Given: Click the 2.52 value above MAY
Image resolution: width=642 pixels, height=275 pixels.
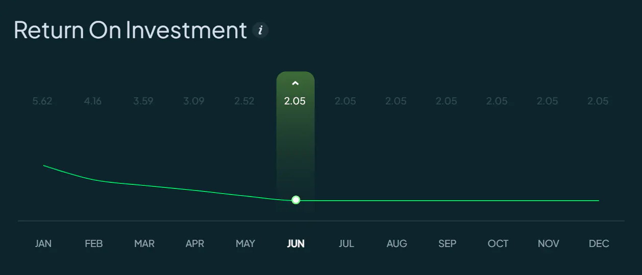Looking at the screenshot, I should pyautogui.click(x=244, y=101).
